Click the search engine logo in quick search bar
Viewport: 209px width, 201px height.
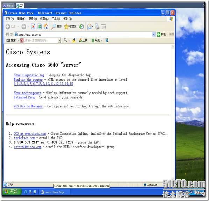tap(22, 40)
